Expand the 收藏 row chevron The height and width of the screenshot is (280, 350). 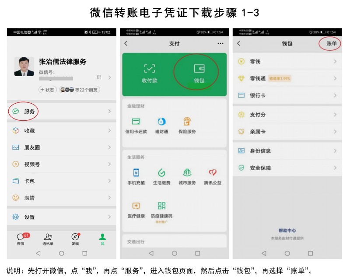coord(109,130)
